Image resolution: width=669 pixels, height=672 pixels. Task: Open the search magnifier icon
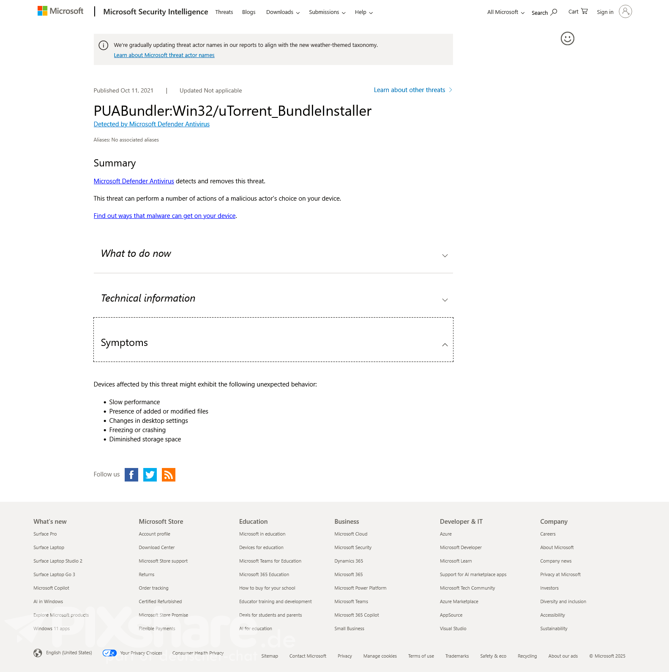[554, 12]
